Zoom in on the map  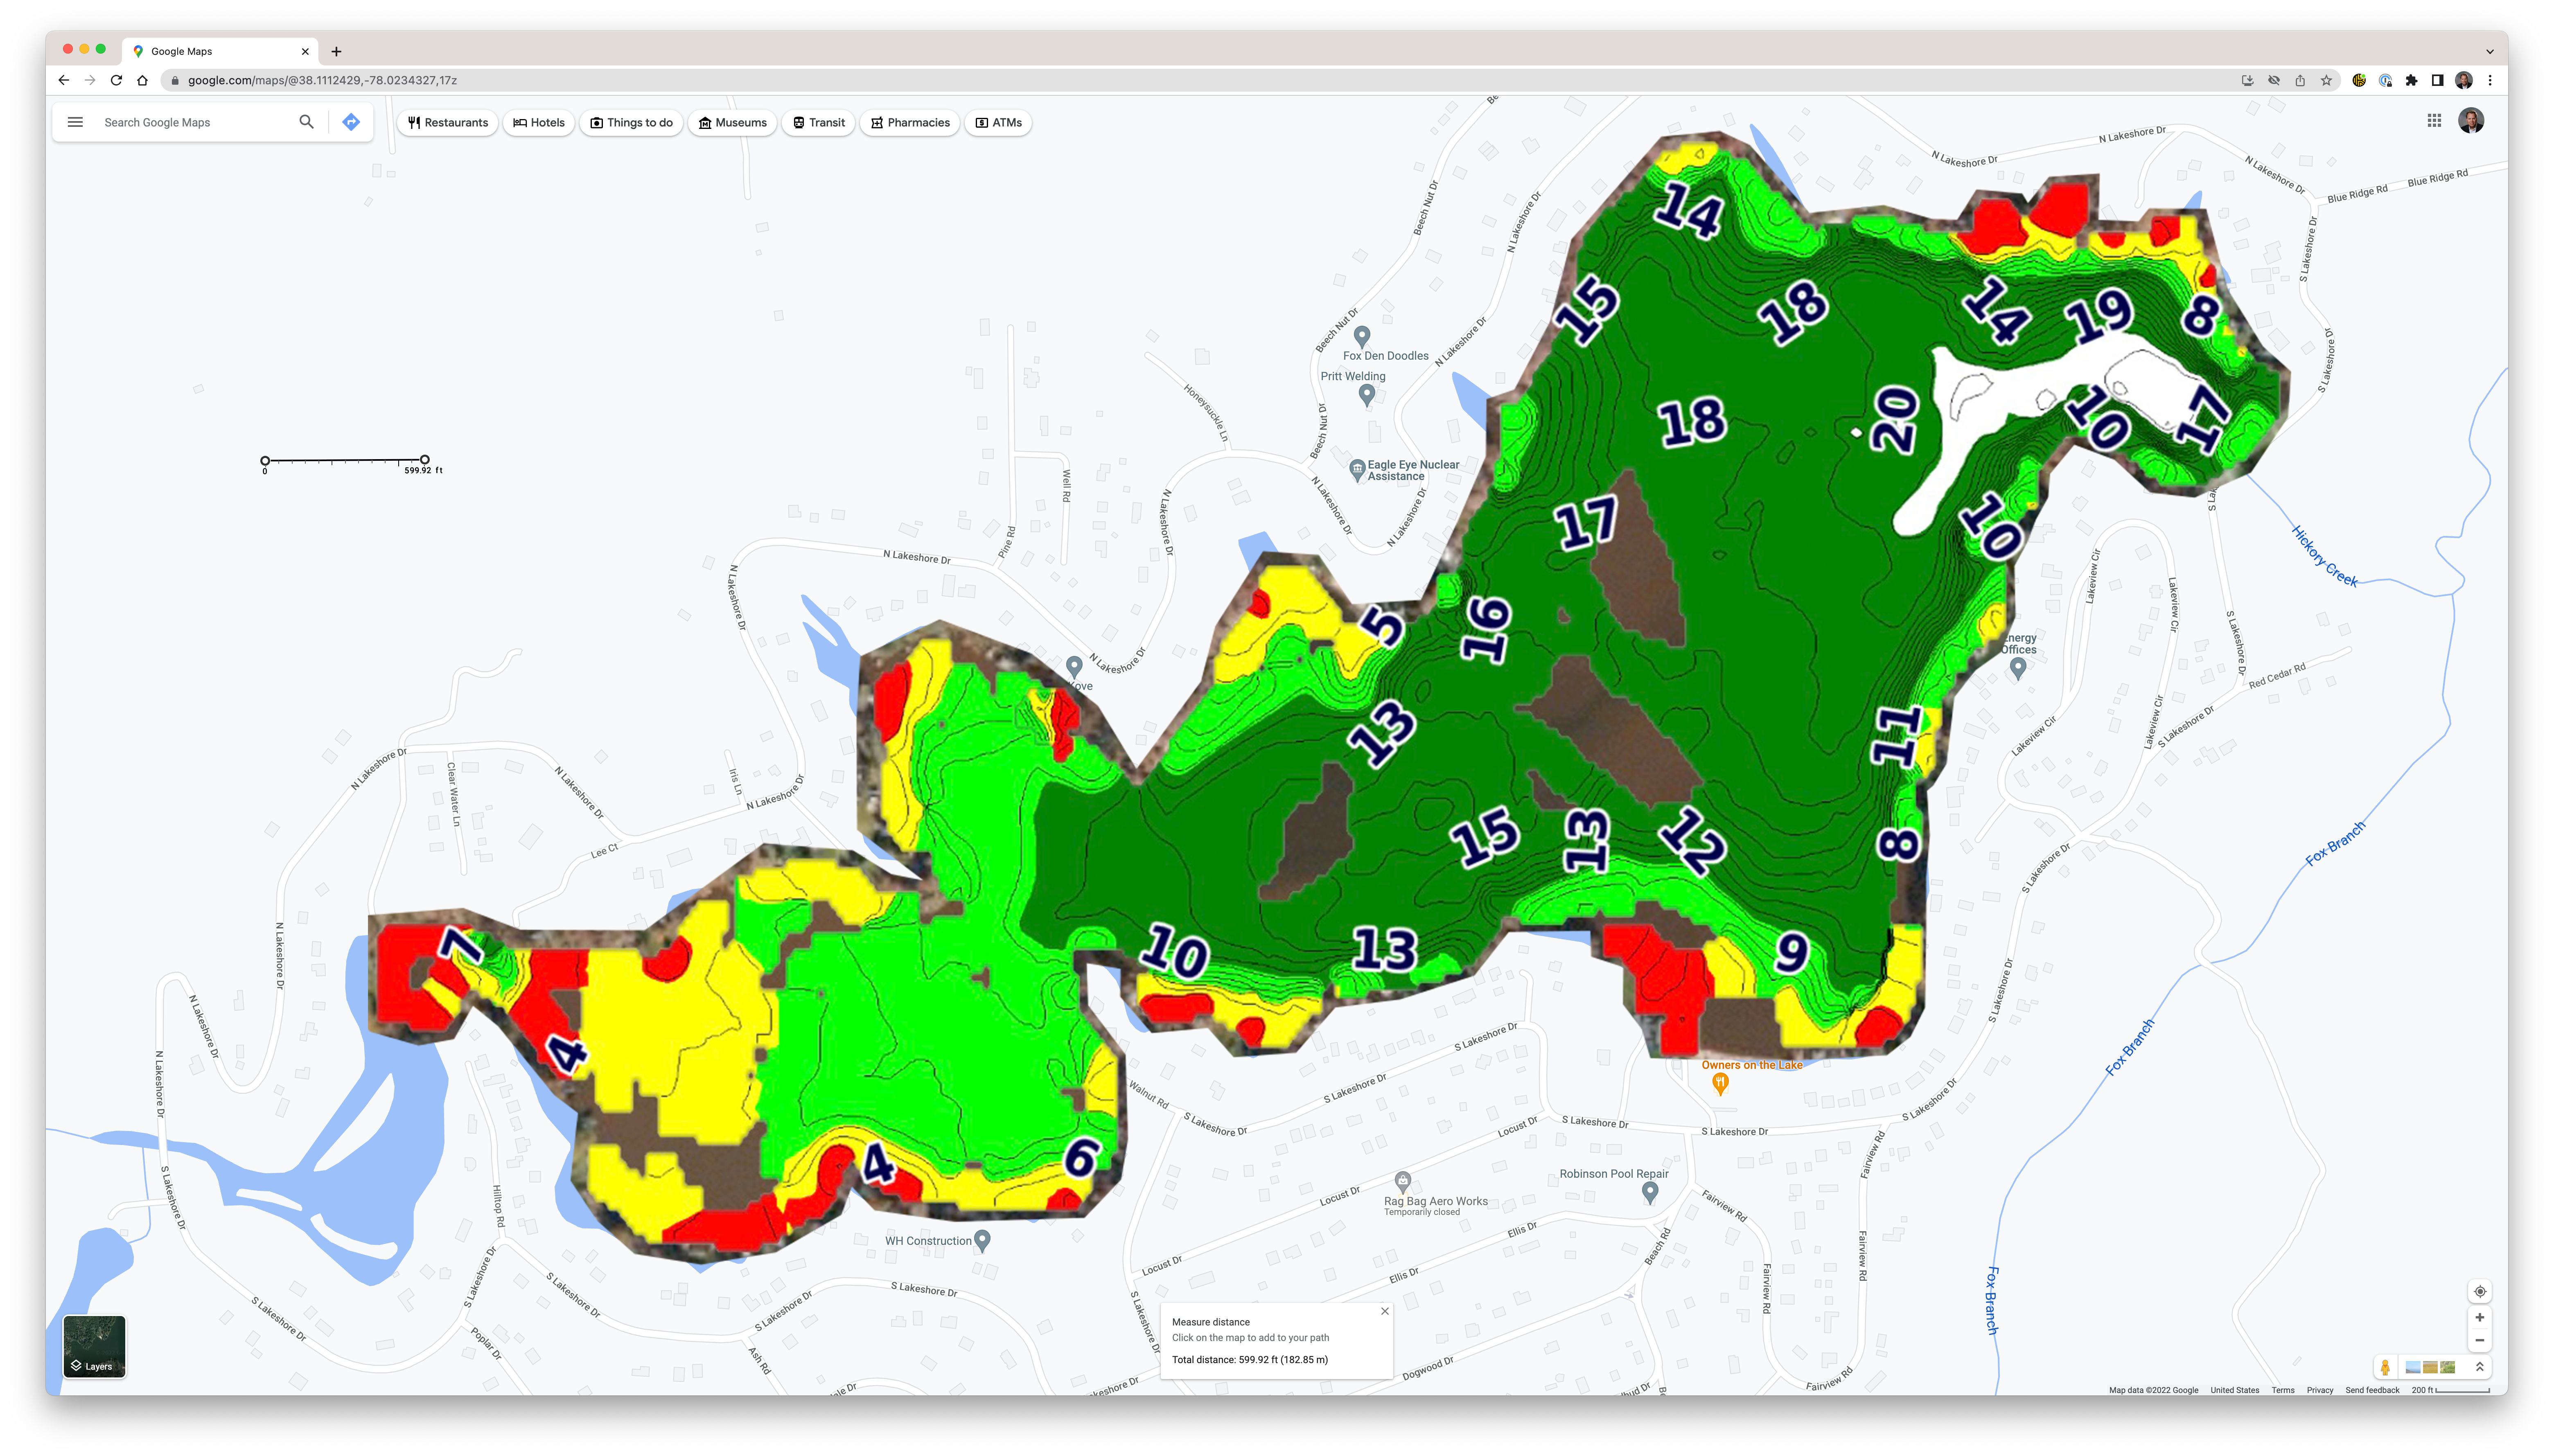(2479, 1317)
